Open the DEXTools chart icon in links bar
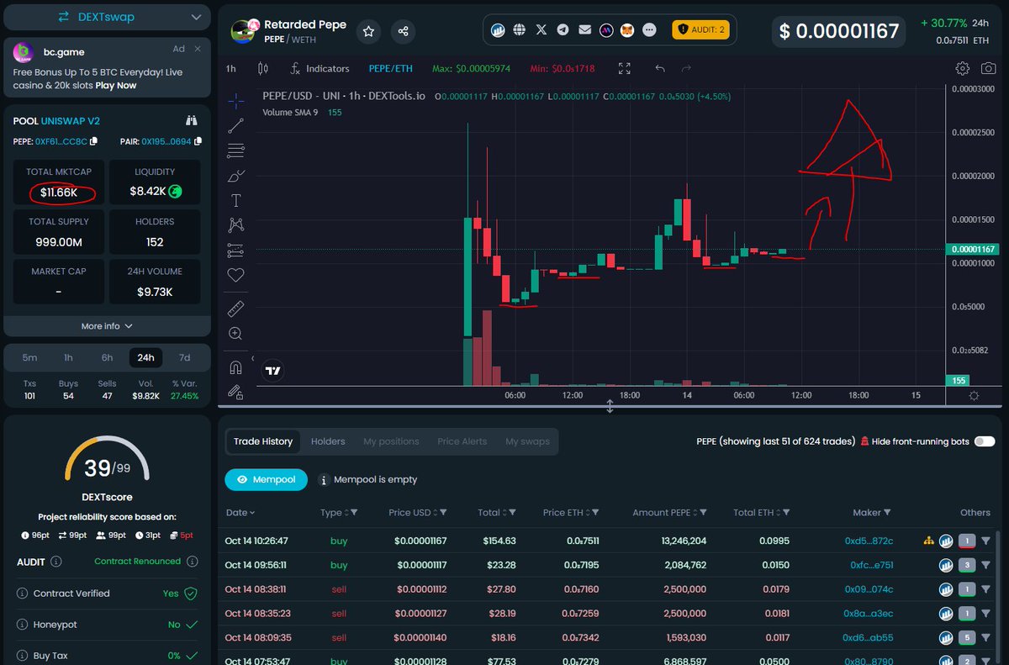Image resolution: width=1009 pixels, height=665 pixels. (x=498, y=29)
